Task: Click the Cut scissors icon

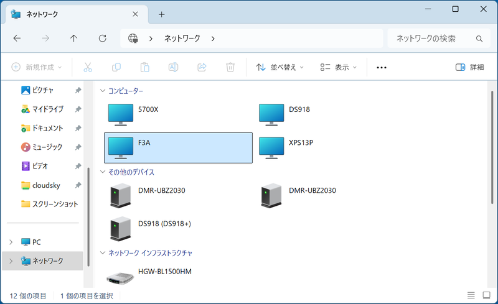Action: pyautogui.click(x=88, y=67)
